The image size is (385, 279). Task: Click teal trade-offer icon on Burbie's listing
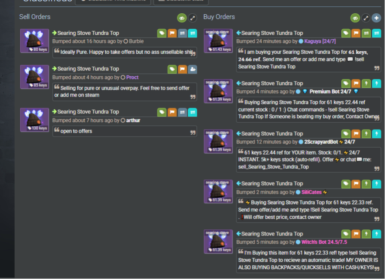click(192, 33)
